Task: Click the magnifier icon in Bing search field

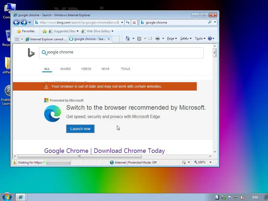Action: coord(44,53)
